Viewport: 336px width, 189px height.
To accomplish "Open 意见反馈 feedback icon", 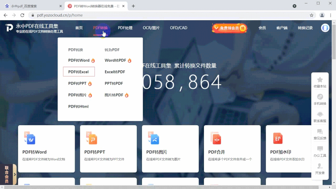I will (x=320, y=132).
